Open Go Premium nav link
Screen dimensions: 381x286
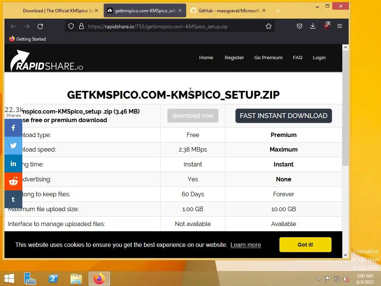click(268, 58)
